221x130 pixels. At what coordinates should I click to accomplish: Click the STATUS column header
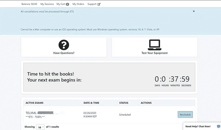(123, 103)
